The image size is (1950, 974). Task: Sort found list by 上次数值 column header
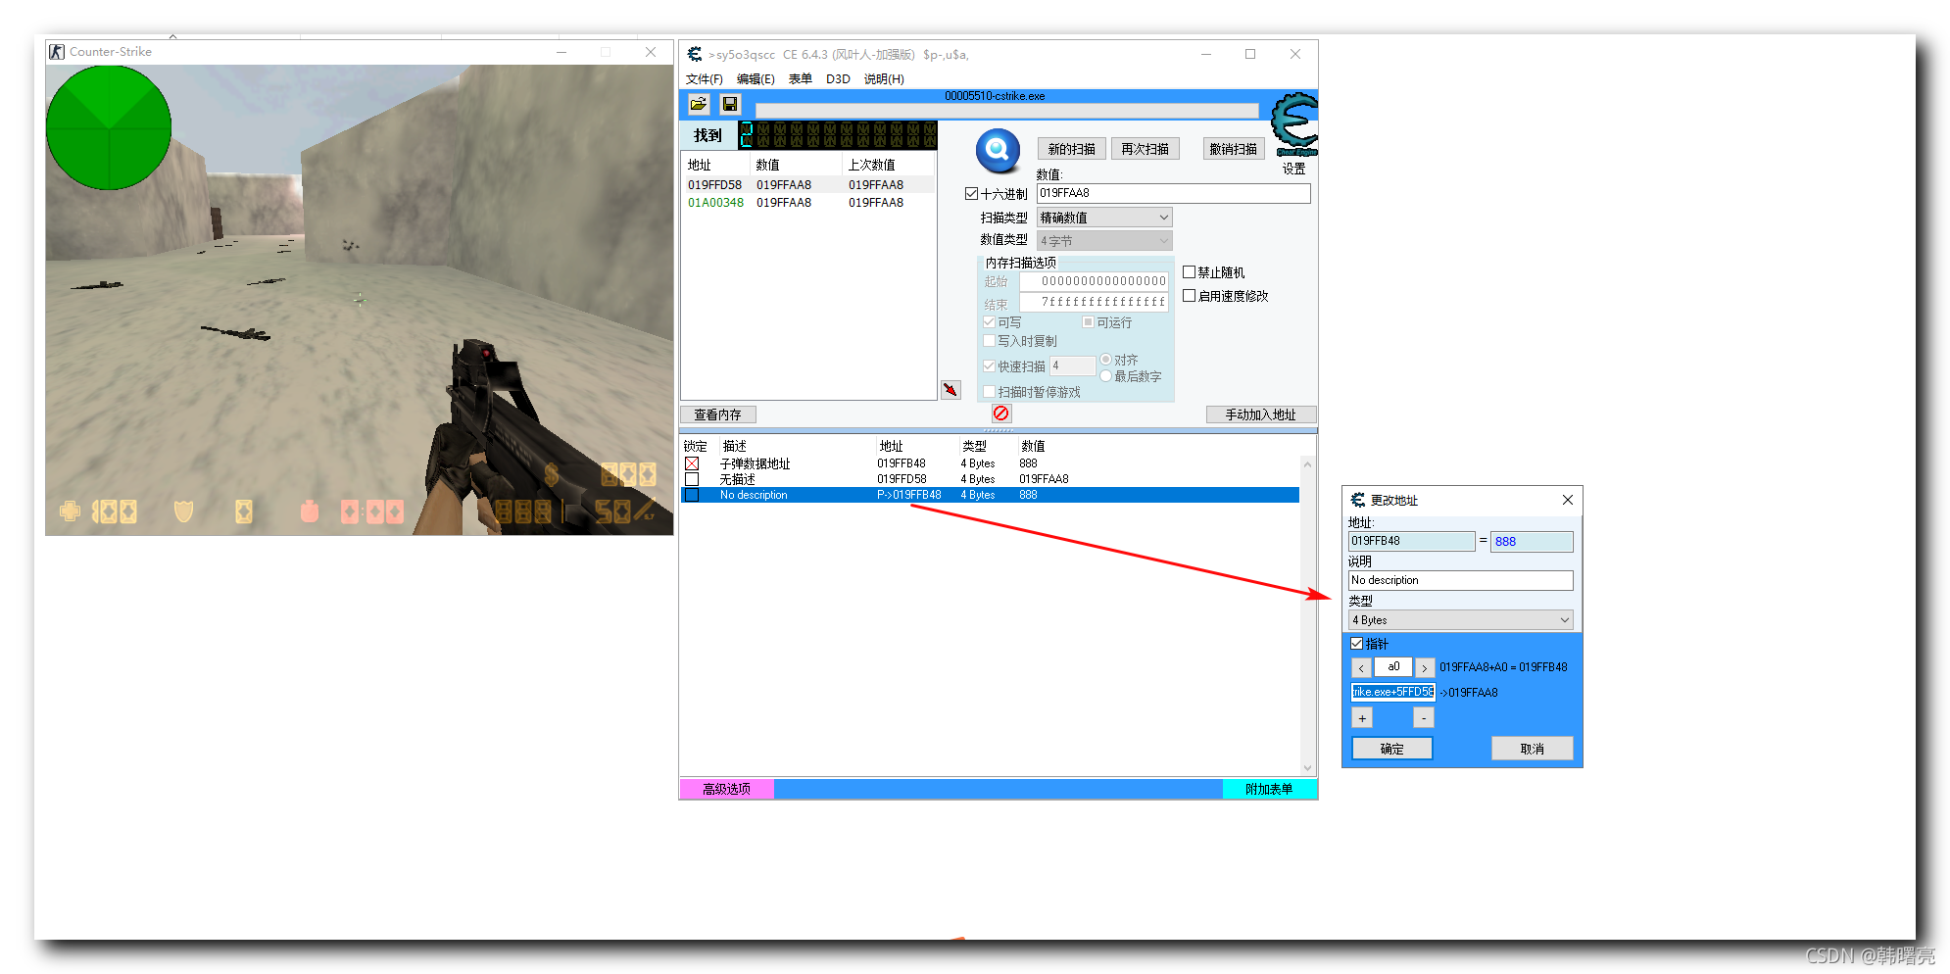click(x=889, y=165)
